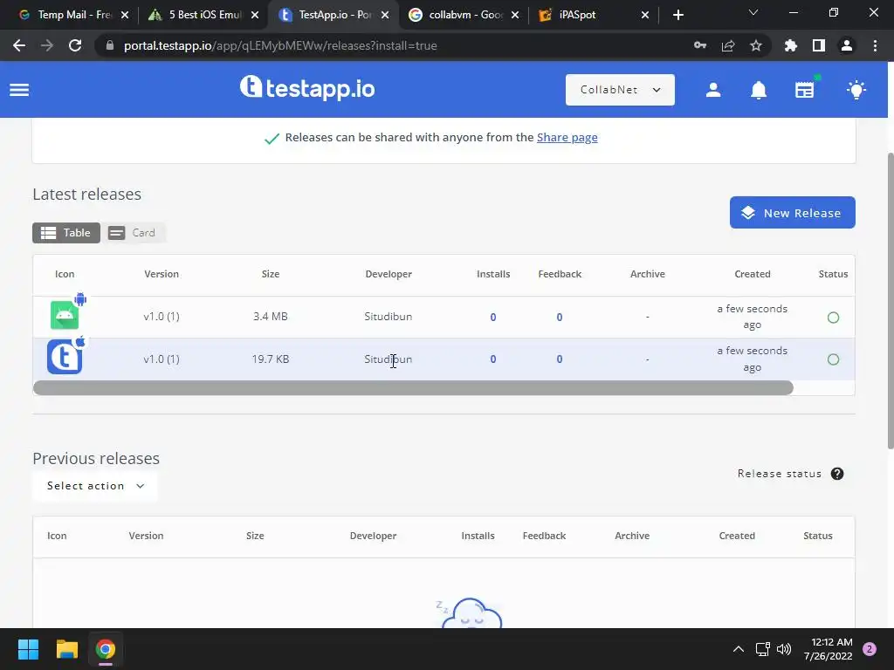Open the user profile icon in header

(713, 90)
